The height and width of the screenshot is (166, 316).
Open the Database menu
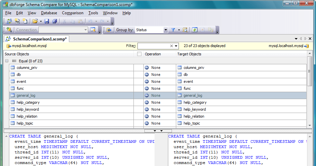click(49, 13)
